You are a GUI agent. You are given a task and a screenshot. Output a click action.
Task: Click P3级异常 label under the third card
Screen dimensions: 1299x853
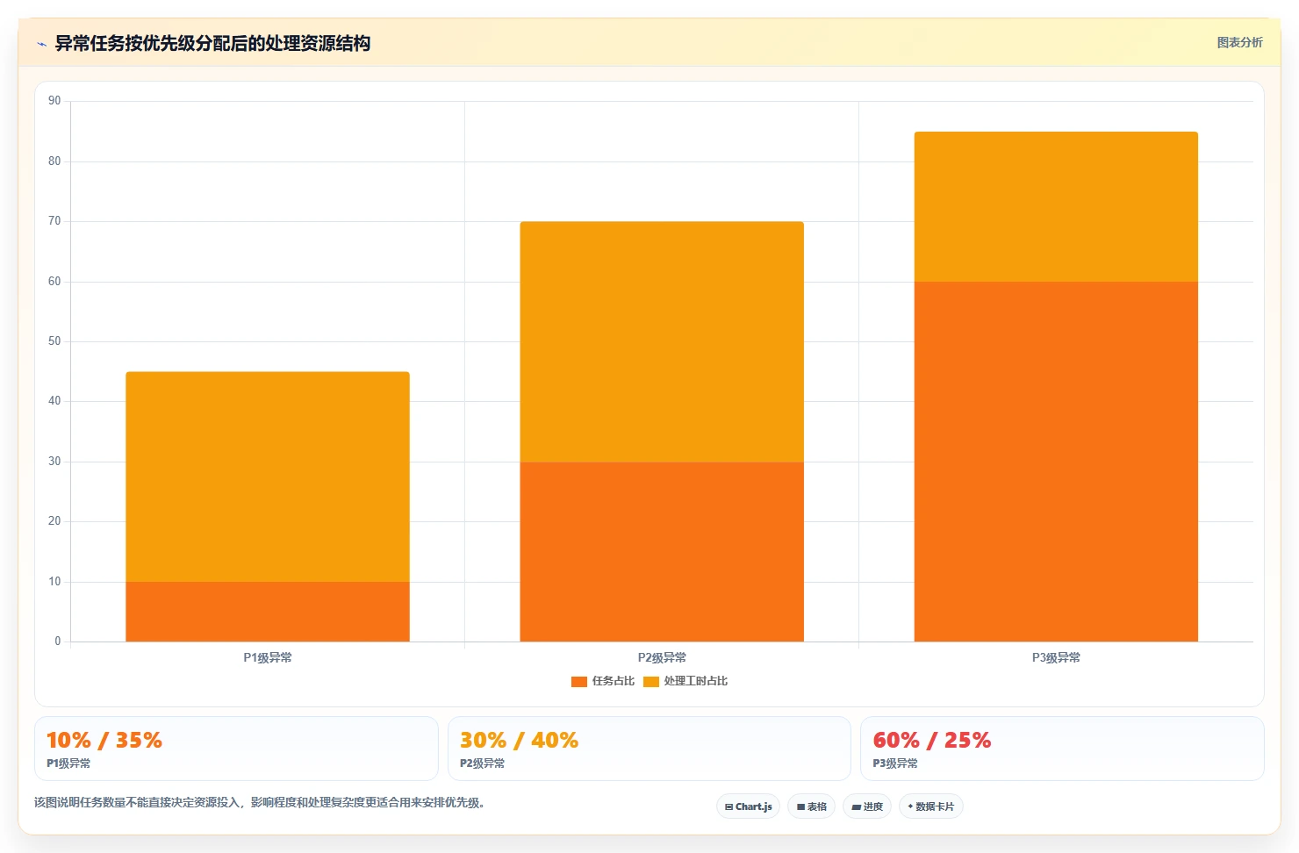(x=895, y=763)
